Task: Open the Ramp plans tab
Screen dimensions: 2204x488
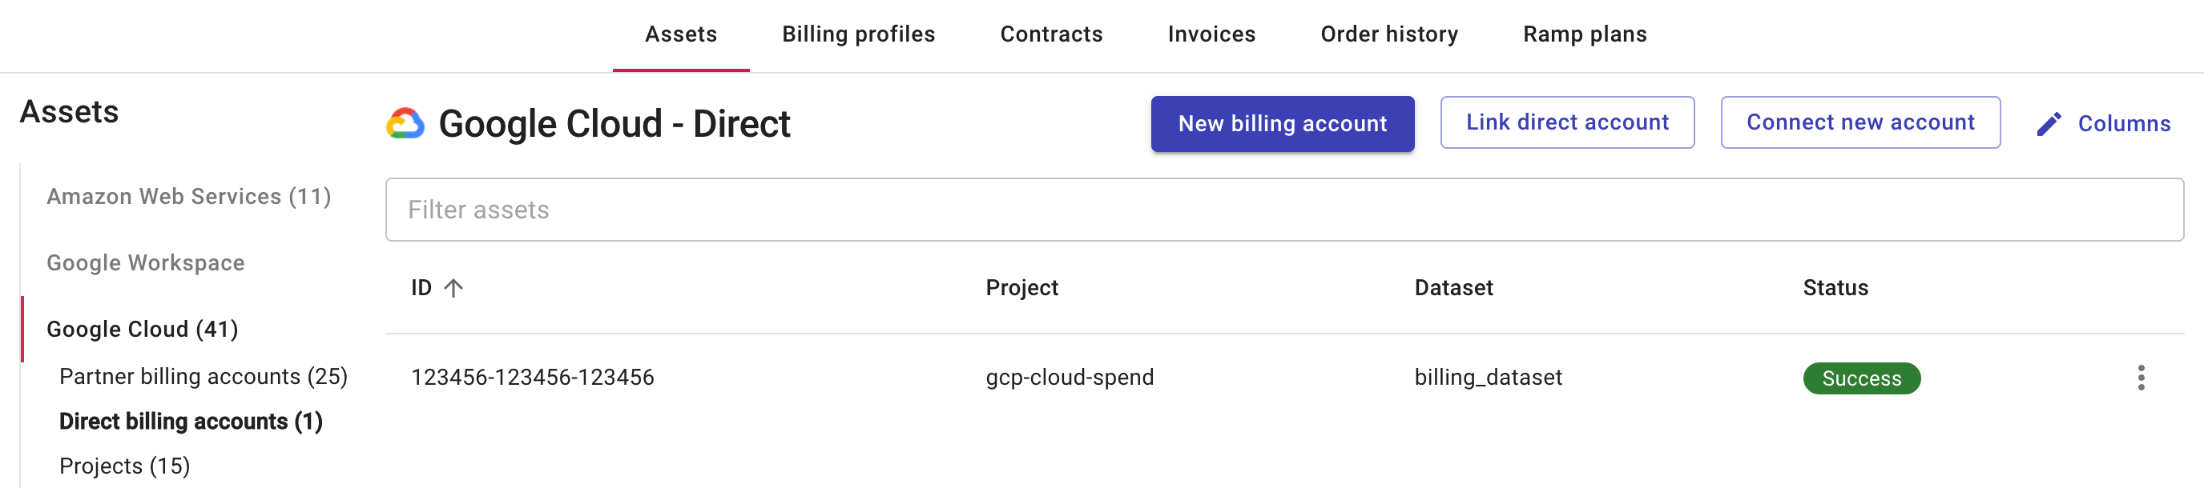Action: tap(1584, 34)
